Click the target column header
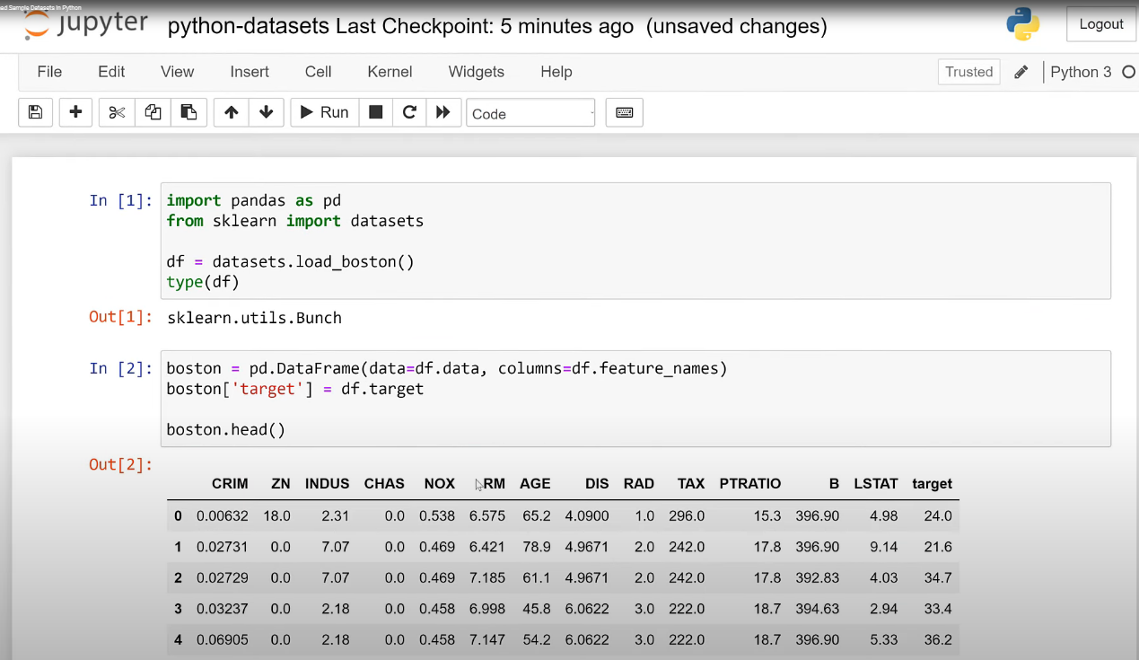 click(x=932, y=483)
